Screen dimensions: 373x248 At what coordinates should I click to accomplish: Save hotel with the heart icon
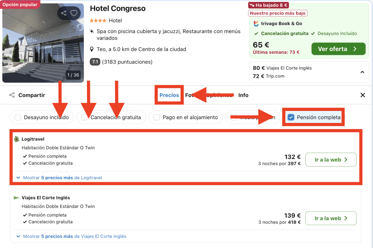(x=74, y=13)
